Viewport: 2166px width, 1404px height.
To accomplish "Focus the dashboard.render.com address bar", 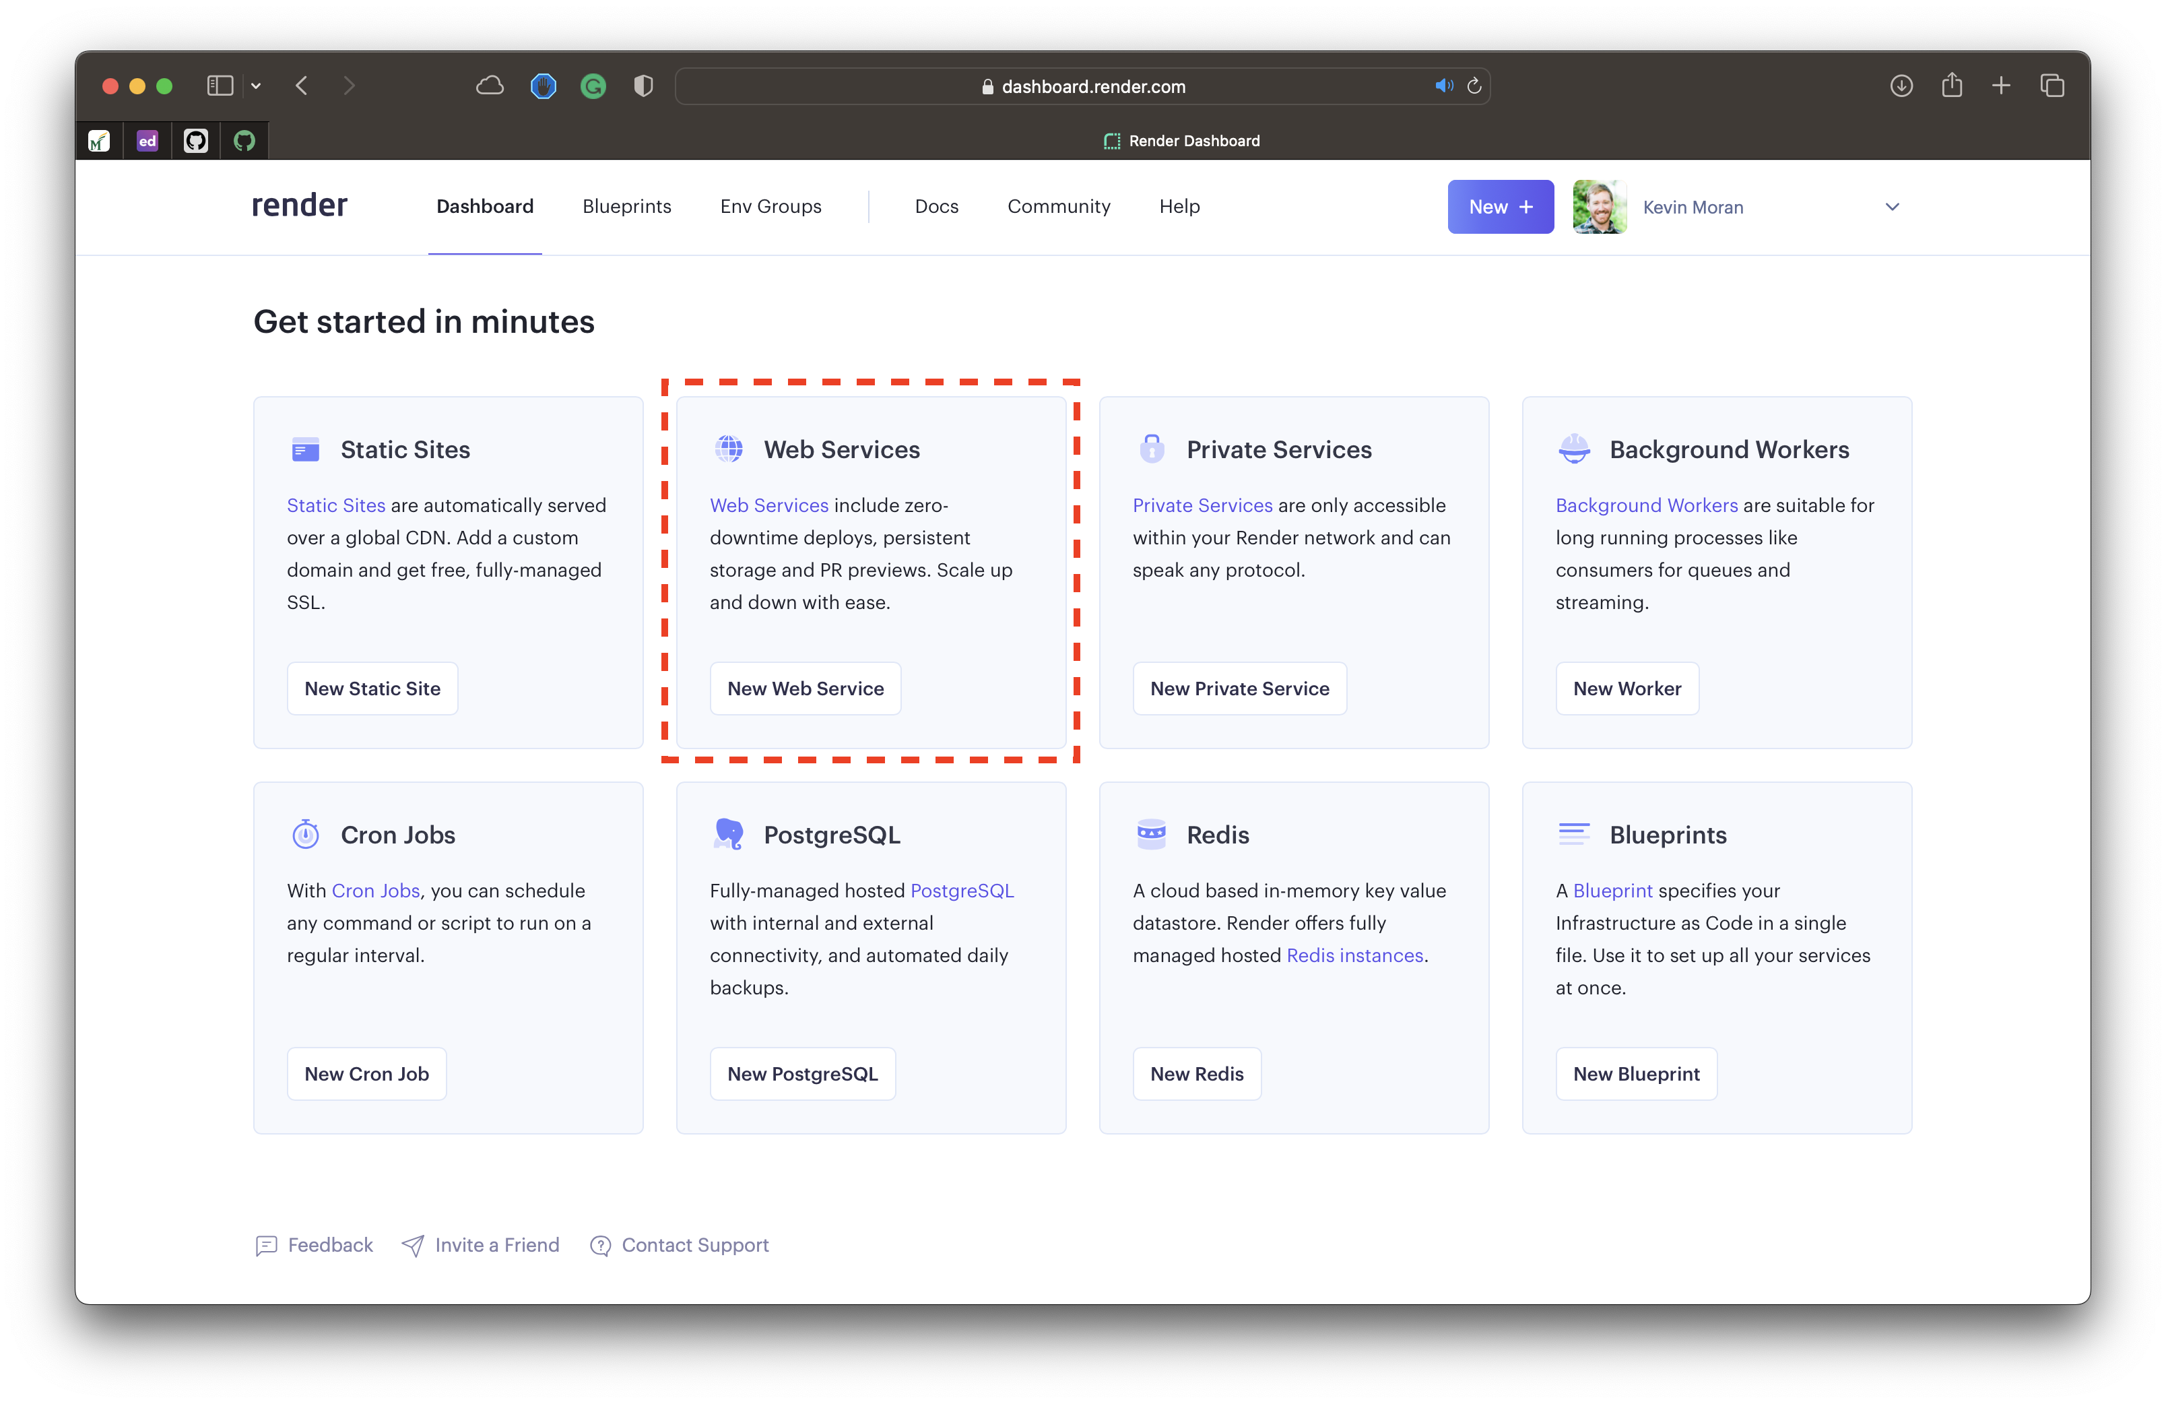I will coord(1083,86).
